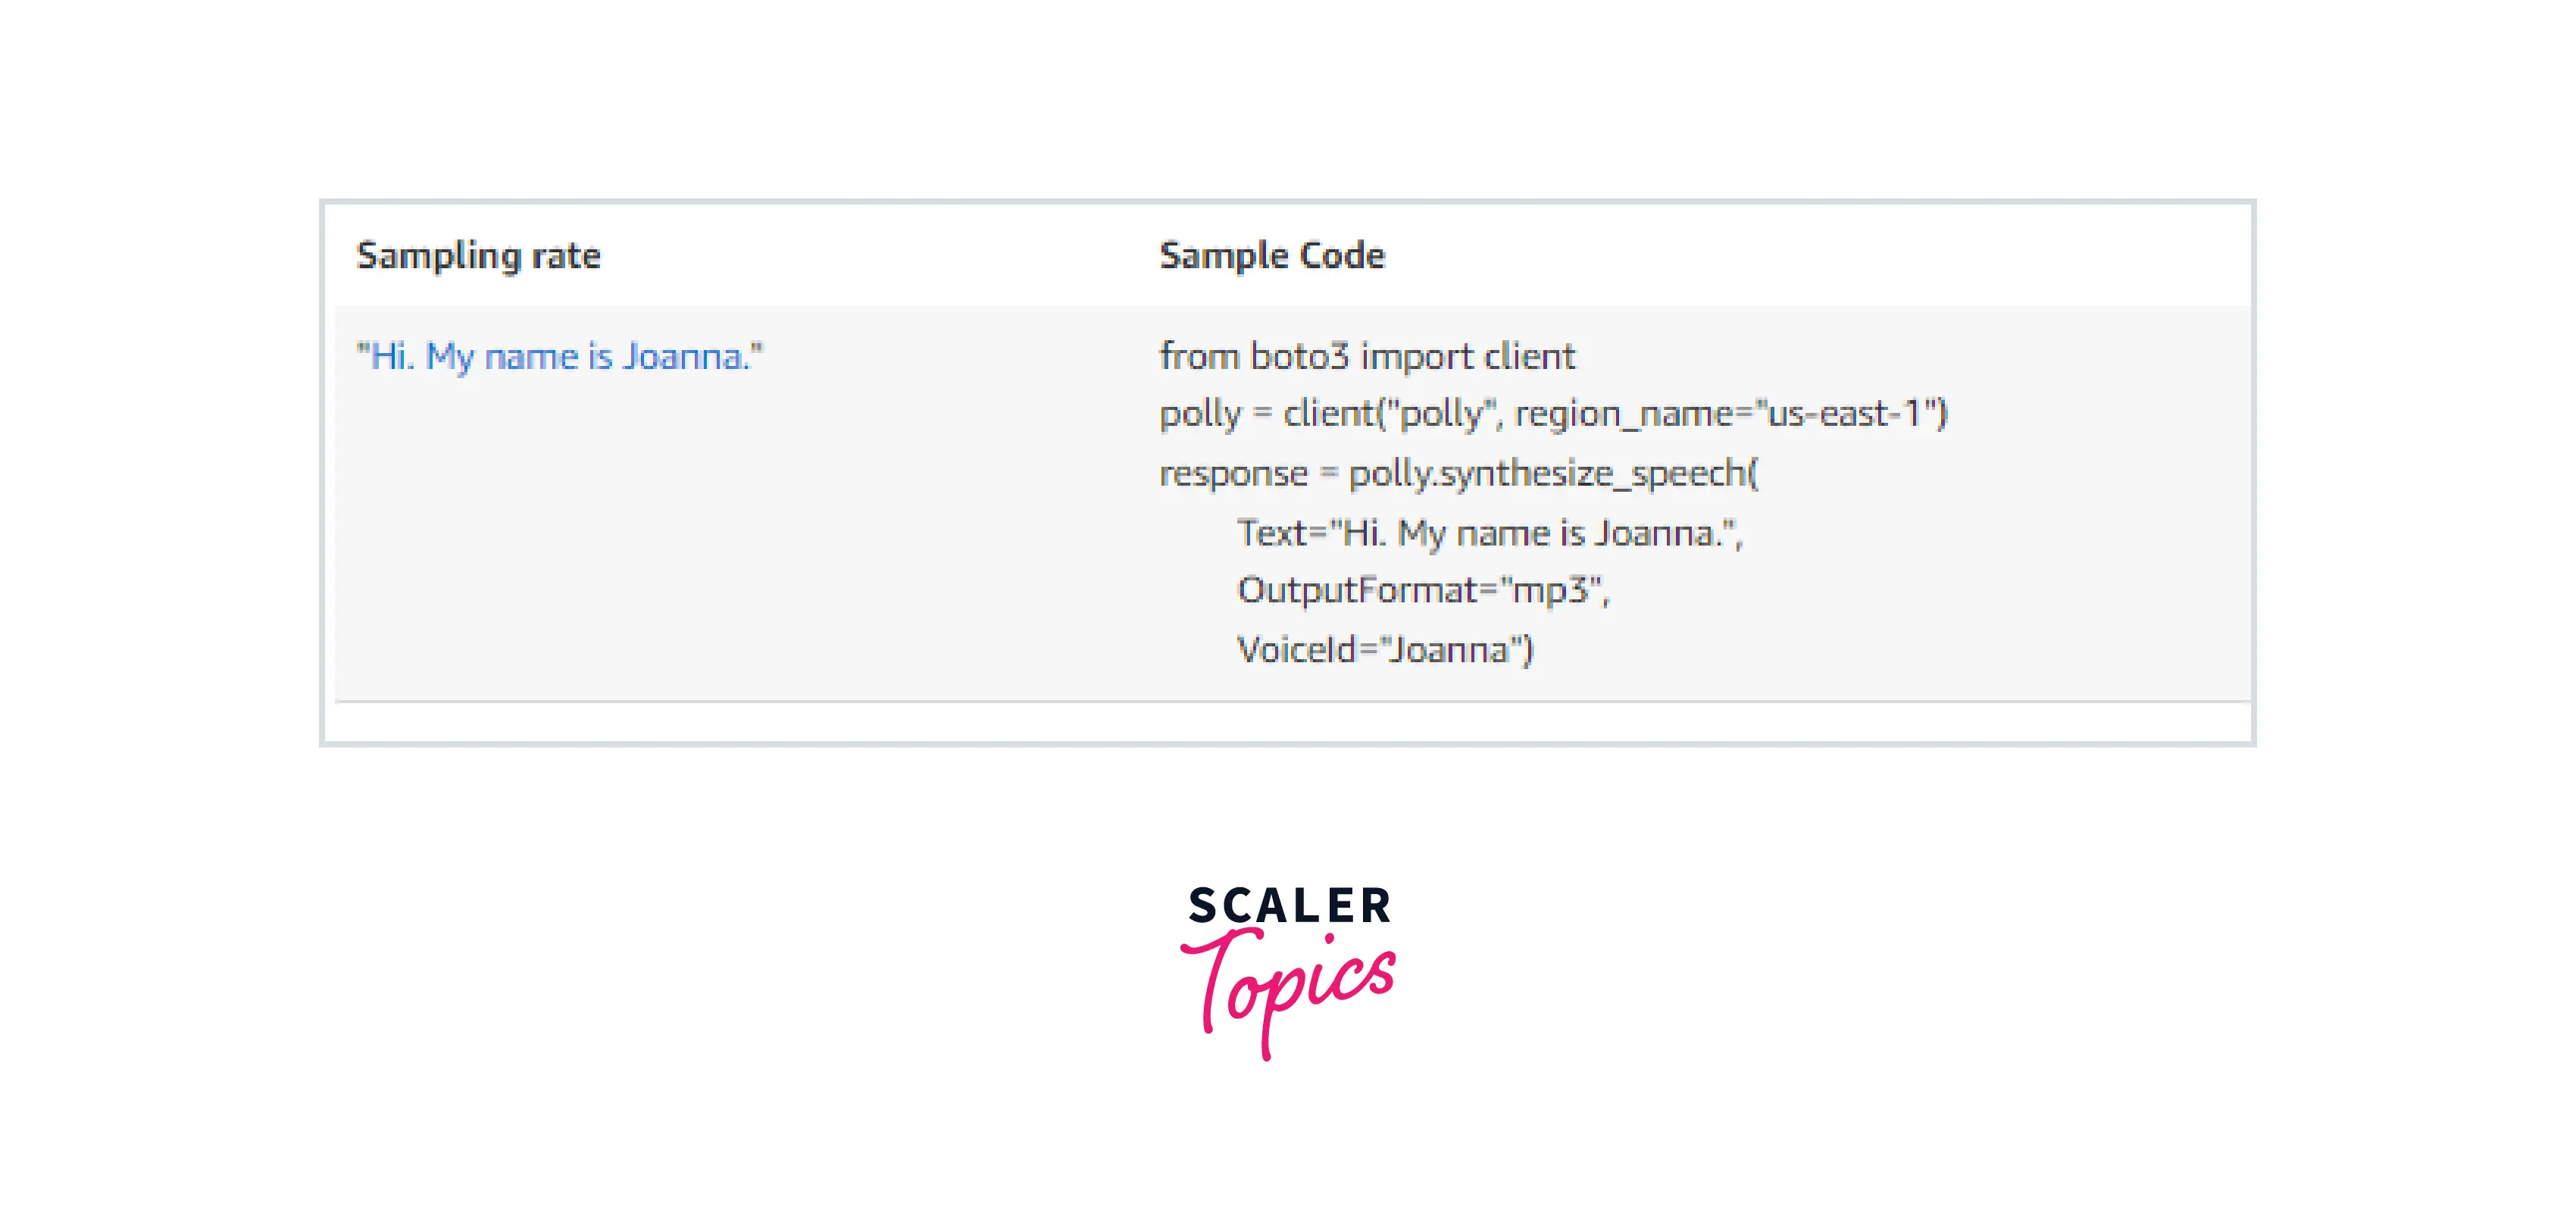This screenshot has height=1207, width=2576.
Task: Click the response = polly.synthesize_speech( line
Action: [x=1458, y=473]
